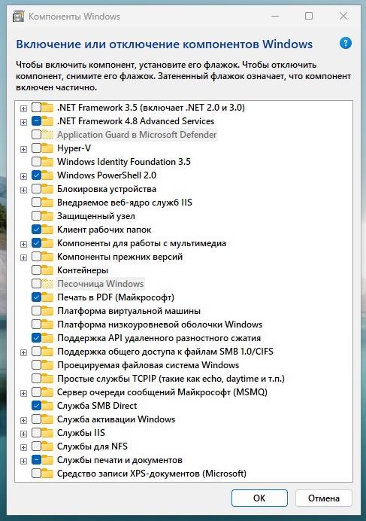Expand Сервер очереди сообщений (MSMQ) node
The height and width of the screenshot is (521, 366).
23,394
